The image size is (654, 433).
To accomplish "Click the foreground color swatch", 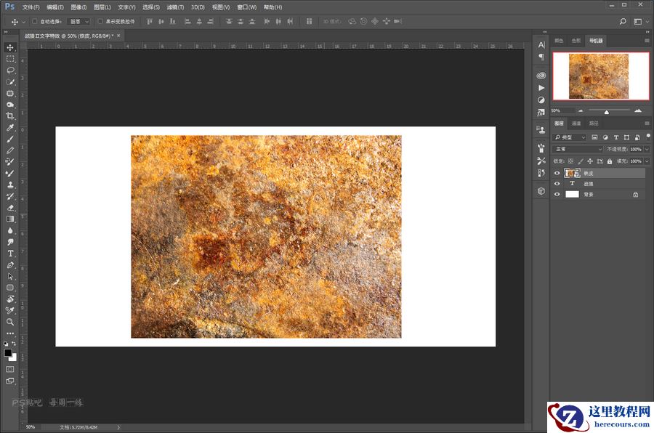I will [x=8, y=353].
